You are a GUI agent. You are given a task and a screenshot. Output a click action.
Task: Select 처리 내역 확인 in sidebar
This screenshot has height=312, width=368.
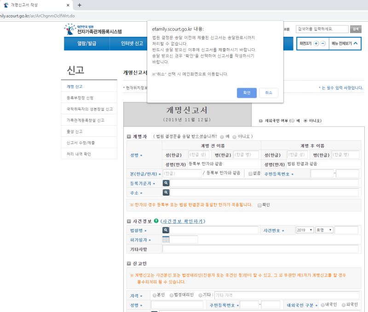[89, 154]
